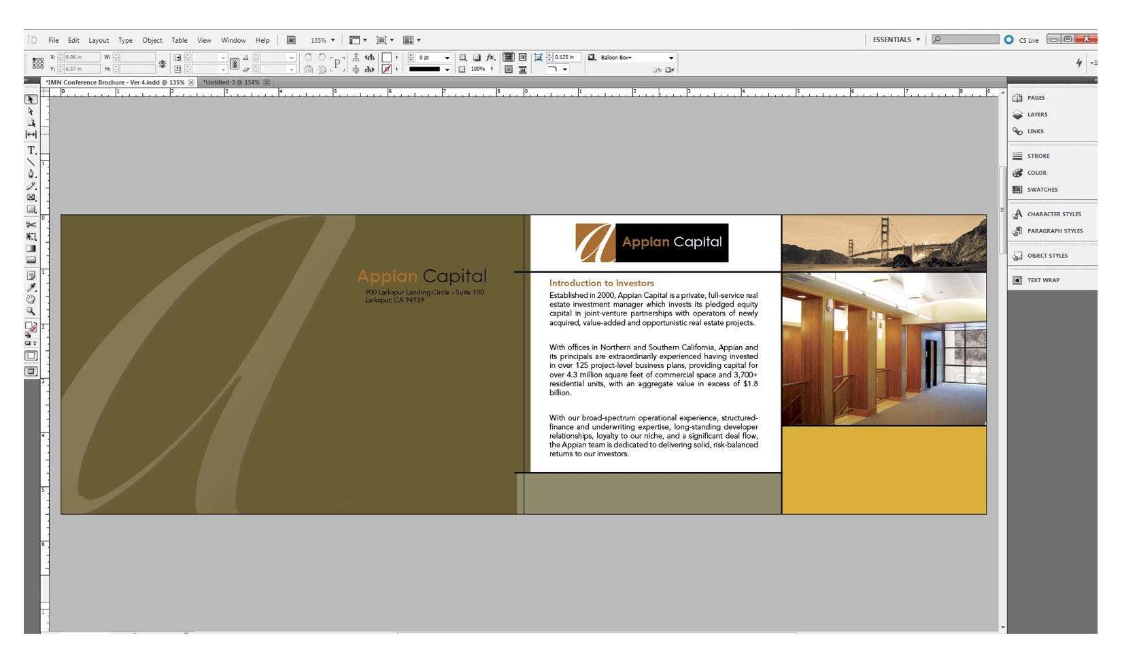Click the fill and stroke box in toolbox

31,327
